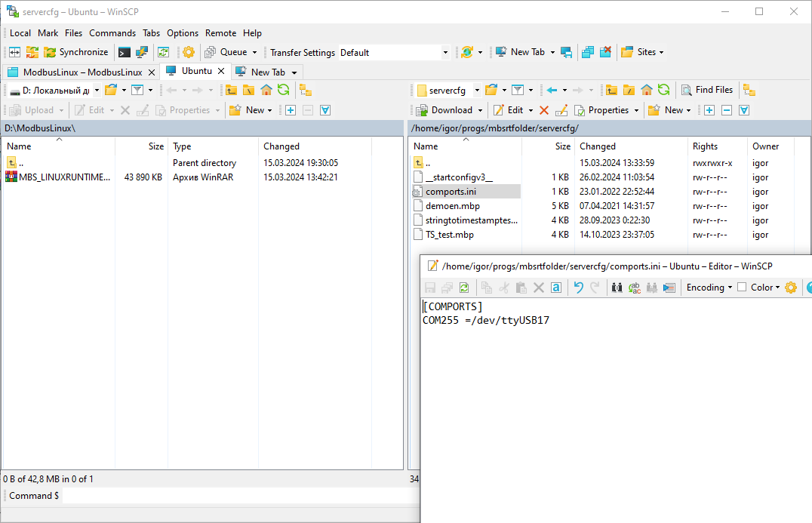Open the remote Find Files tool
The height and width of the screenshot is (523, 812).
(707, 90)
